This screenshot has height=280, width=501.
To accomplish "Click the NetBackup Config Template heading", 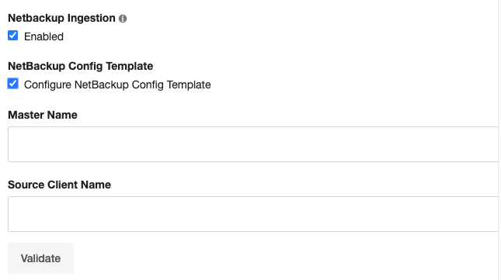I will tap(81, 66).
